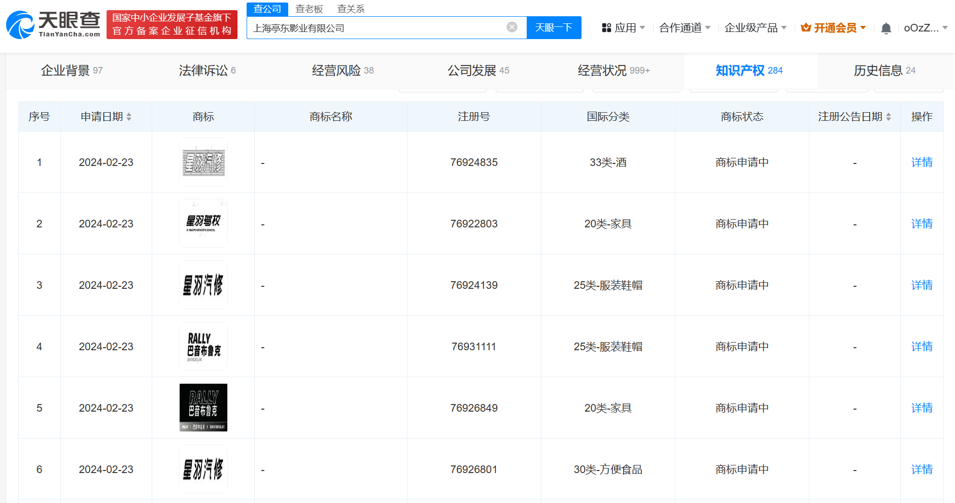955x503 pixels.
Task: Open 详情 for registration 76931111
Action: pyautogui.click(x=922, y=347)
